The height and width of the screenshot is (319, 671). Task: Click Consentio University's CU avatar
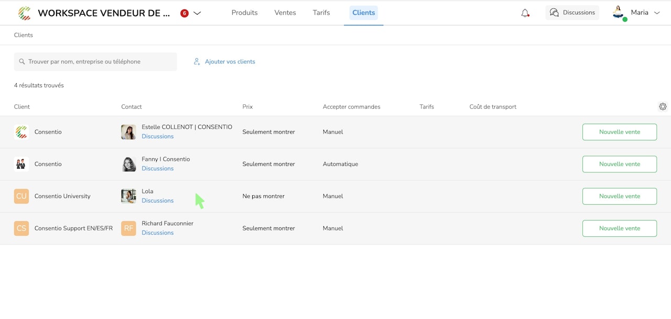coord(21,196)
